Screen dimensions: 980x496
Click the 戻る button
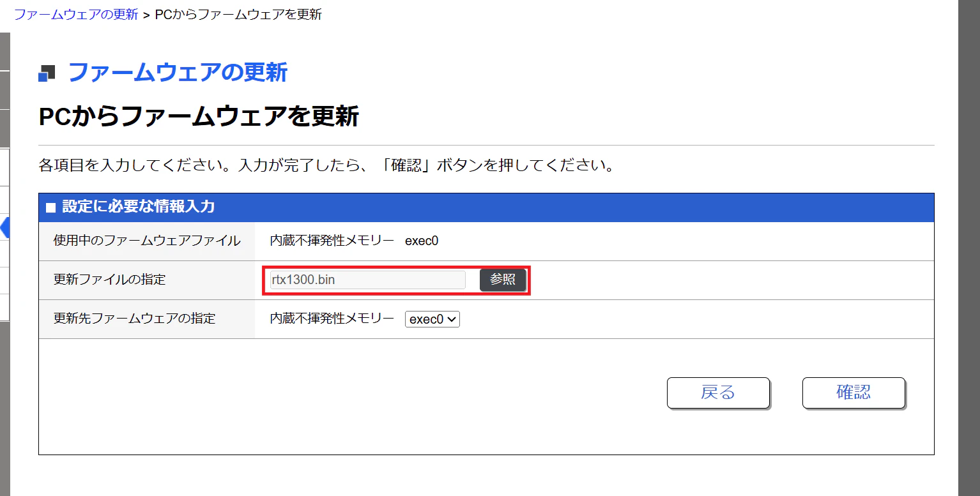coord(718,393)
